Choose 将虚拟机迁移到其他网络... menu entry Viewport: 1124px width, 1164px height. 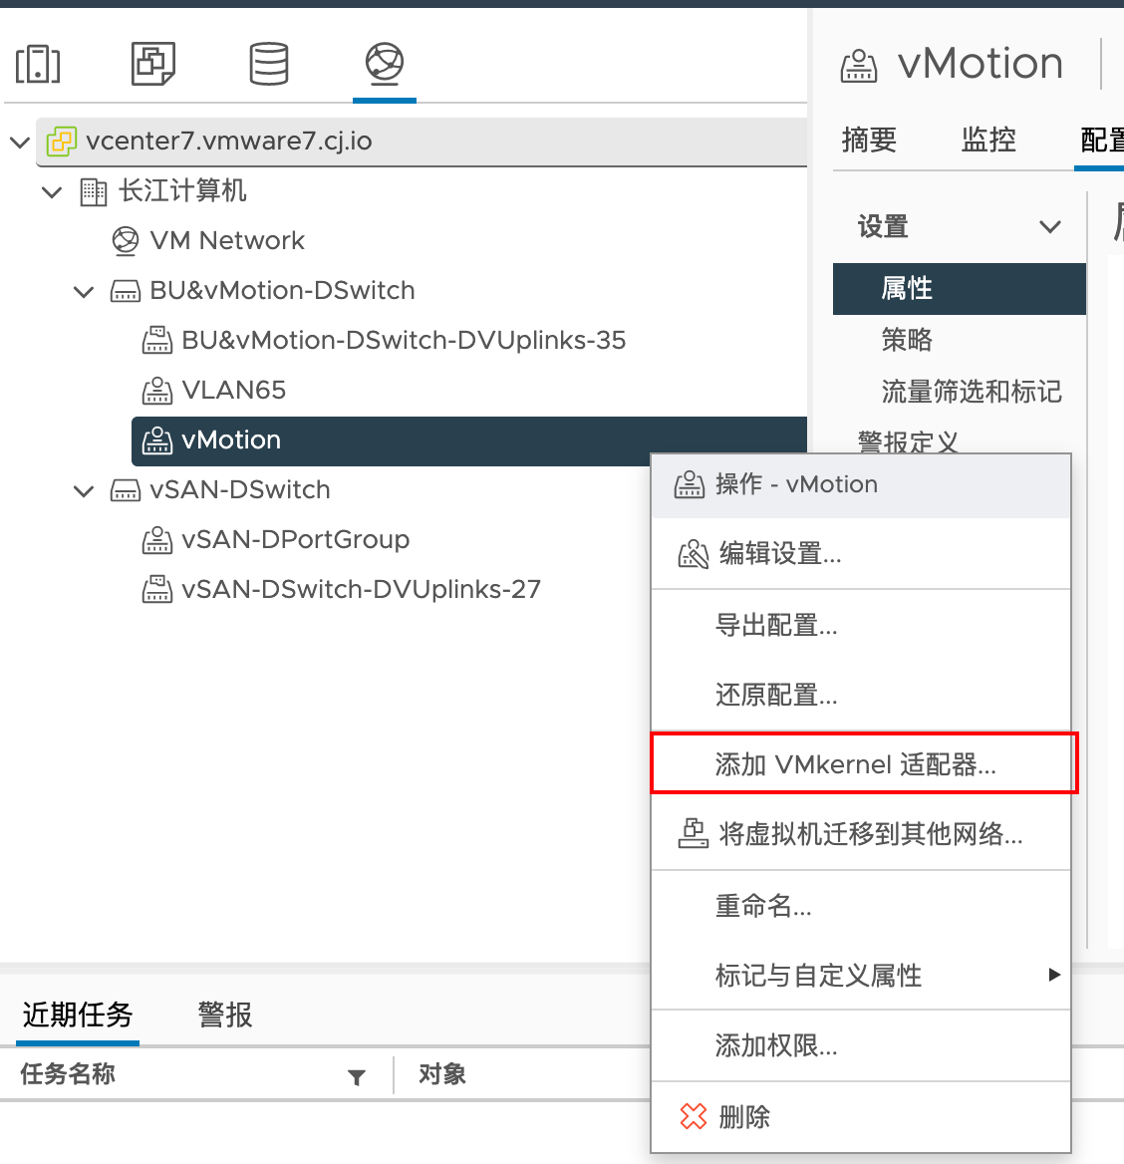[x=861, y=834]
